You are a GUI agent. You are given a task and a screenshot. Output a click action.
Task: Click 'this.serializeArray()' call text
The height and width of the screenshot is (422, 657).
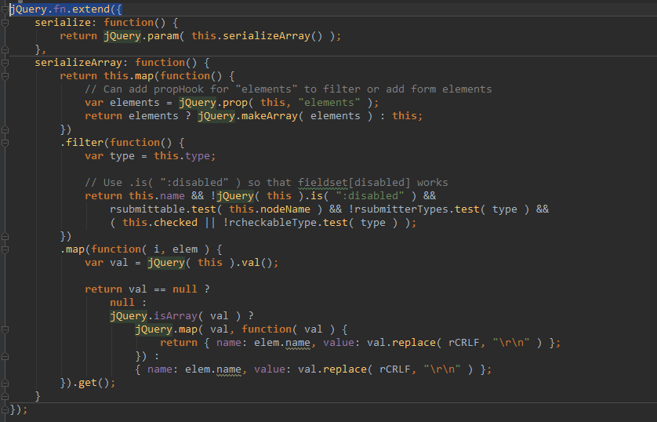(257, 36)
